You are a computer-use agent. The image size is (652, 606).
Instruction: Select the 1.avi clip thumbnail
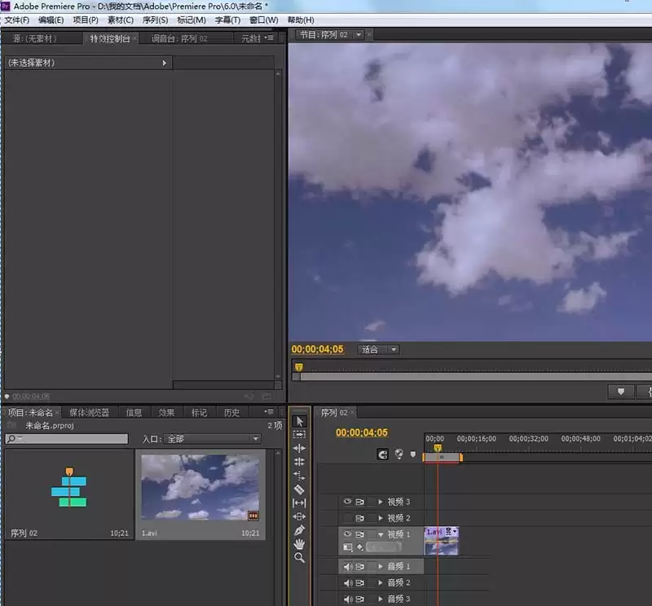click(200, 487)
